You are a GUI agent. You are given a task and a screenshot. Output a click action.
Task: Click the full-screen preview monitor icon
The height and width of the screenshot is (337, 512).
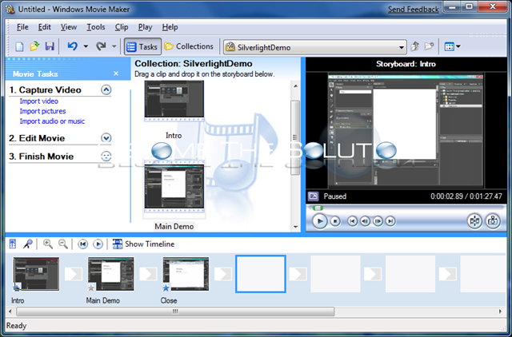[x=313, y=196]
